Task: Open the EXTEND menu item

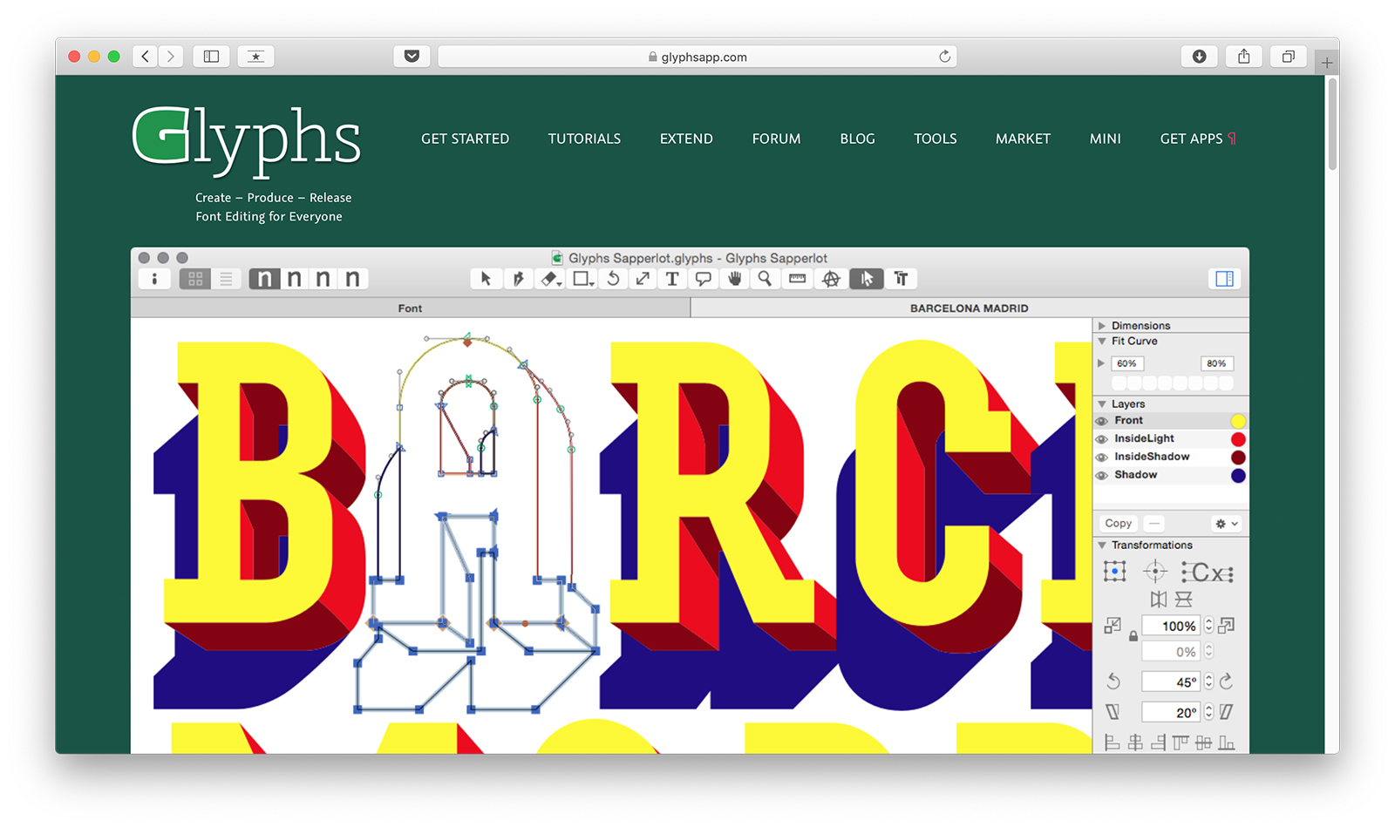Action: [686, 139]
